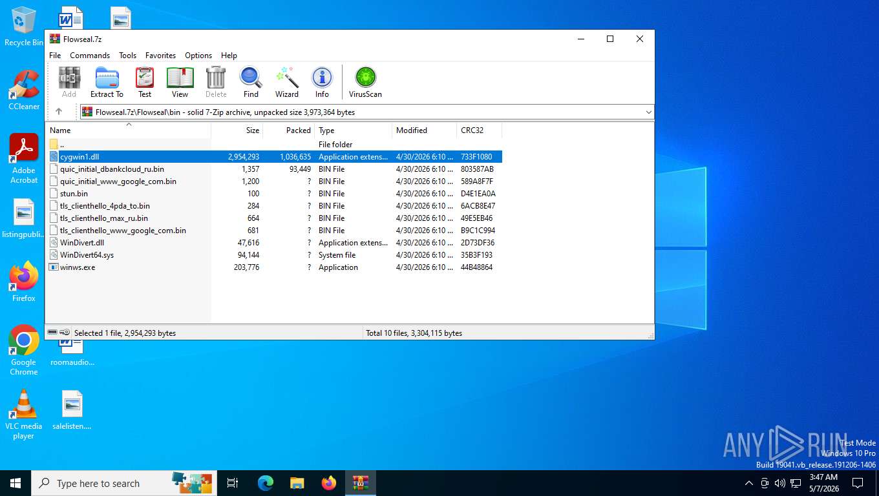This screenshot has height=496, width=879.
Task: Open File Explorer from taskbar
Action: point(297,483)
